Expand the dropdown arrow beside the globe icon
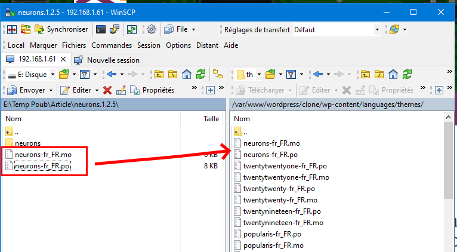 404,29
